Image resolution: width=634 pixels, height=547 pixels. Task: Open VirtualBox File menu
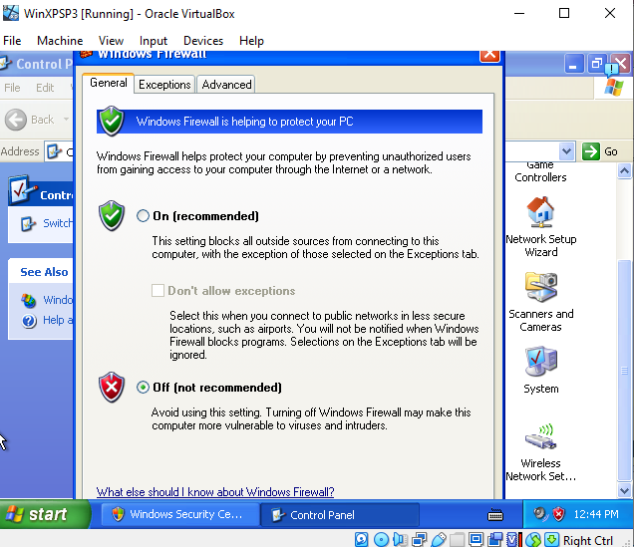pos(12,41)
